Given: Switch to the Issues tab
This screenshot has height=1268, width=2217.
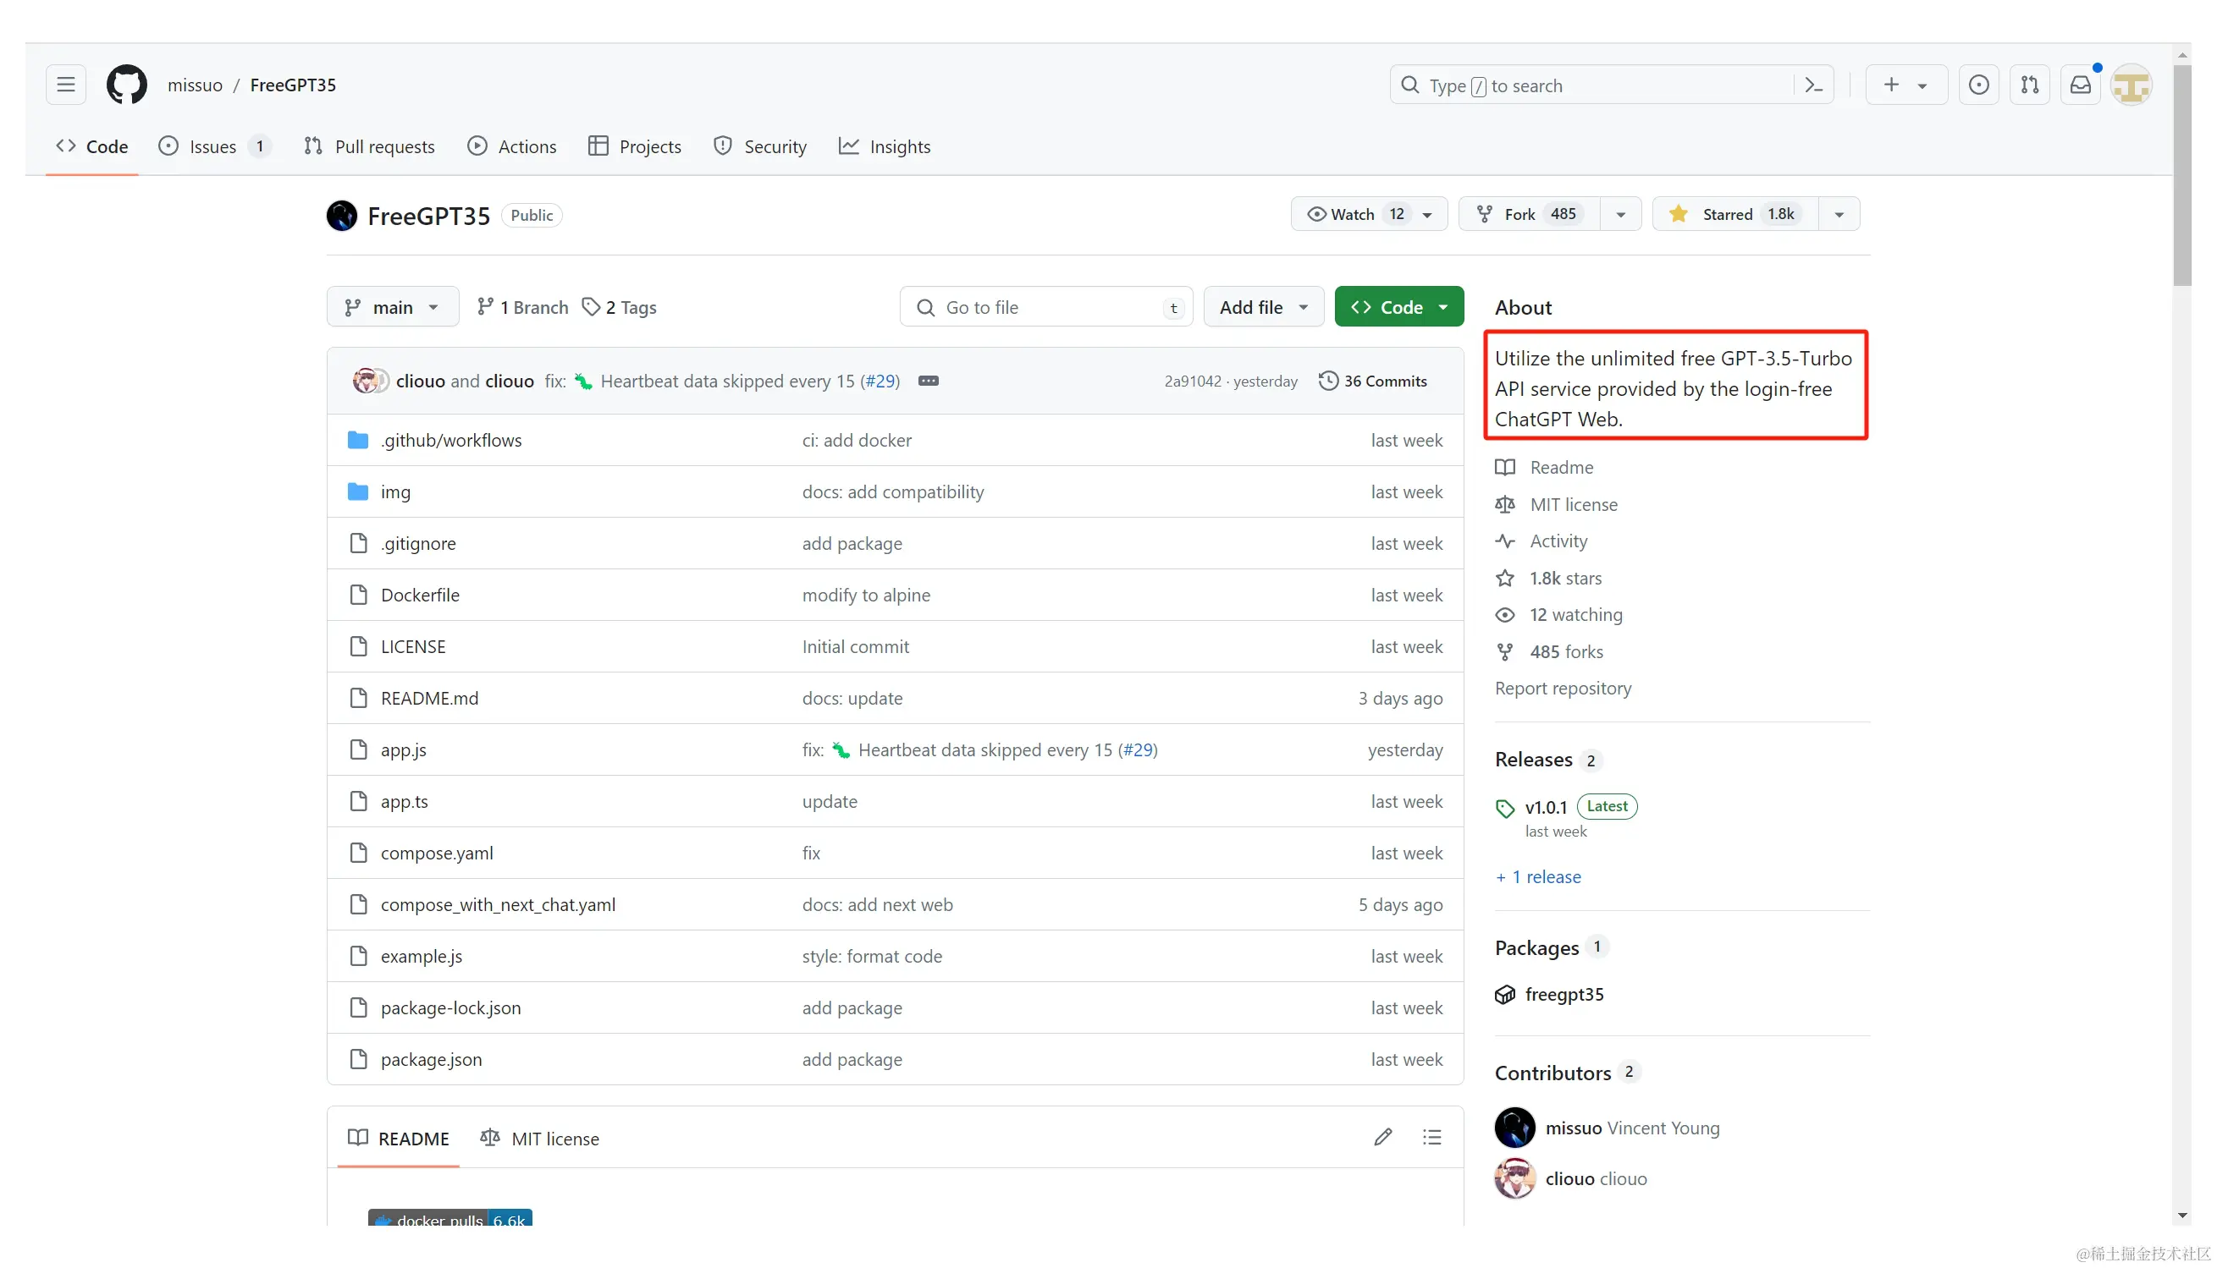Looking at the screenshot, I should [214, 146].
